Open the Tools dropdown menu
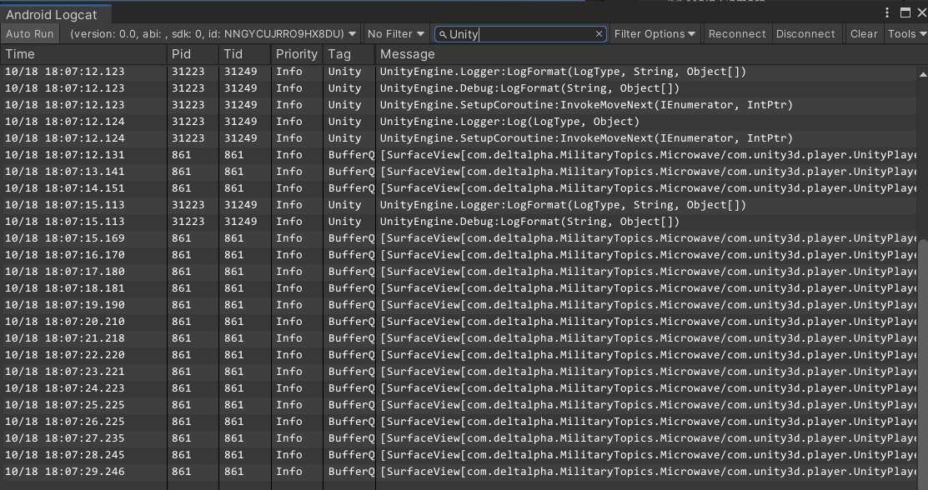The height and width of the screenshot is (490, 928). coord(906,34)
